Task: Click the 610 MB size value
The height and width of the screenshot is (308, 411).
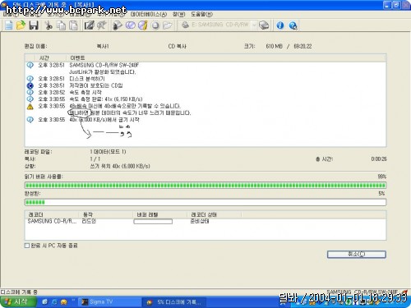Action: tap(274, 46)
